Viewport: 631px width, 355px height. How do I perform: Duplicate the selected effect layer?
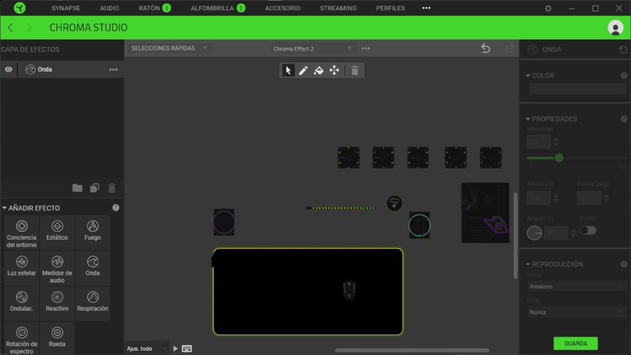pyautogui.click(x=94, y=188)
